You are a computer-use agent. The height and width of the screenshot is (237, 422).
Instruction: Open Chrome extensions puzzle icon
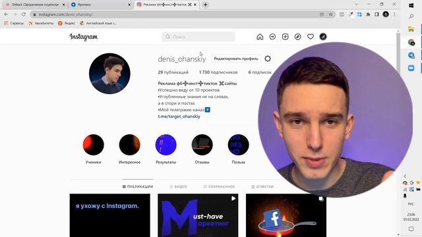tap(368, 14)
